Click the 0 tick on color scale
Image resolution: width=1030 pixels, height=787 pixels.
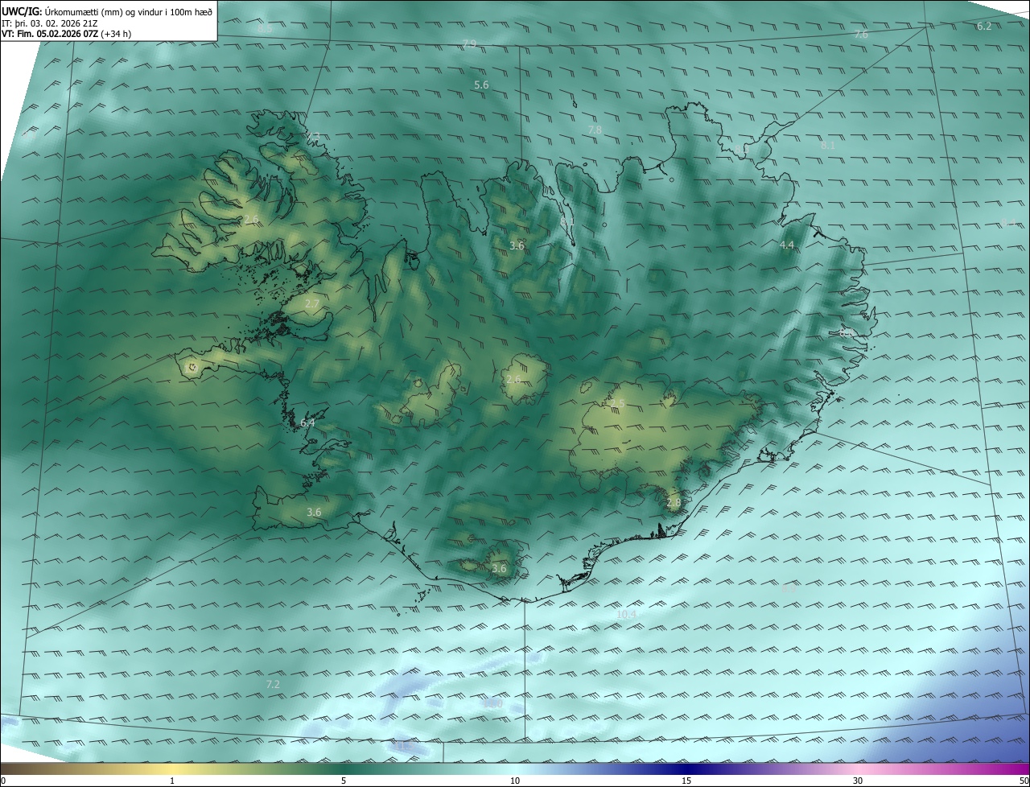pos(3,781)
